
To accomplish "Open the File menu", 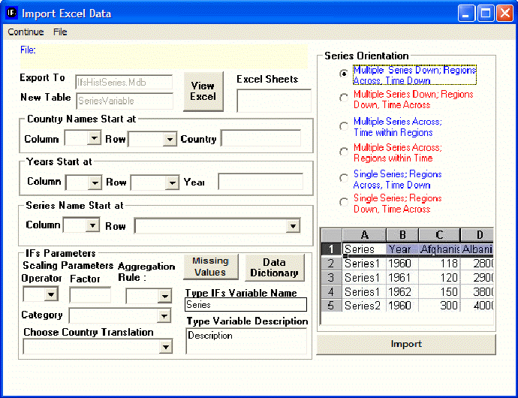I will coord(60,32).
